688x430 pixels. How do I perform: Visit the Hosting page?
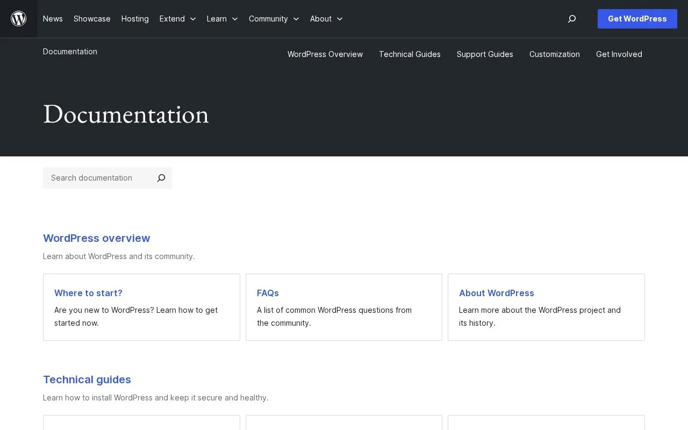pyautogui.click(x=135, y=19)
